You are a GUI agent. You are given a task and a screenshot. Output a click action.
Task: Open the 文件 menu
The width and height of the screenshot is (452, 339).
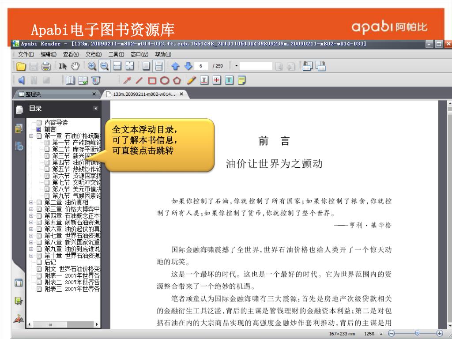coord(26,54)
